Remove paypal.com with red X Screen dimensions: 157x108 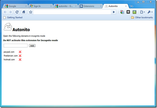coord(20,52)
